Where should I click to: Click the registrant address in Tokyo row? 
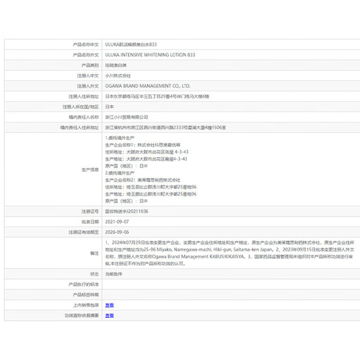pos(157,96)
